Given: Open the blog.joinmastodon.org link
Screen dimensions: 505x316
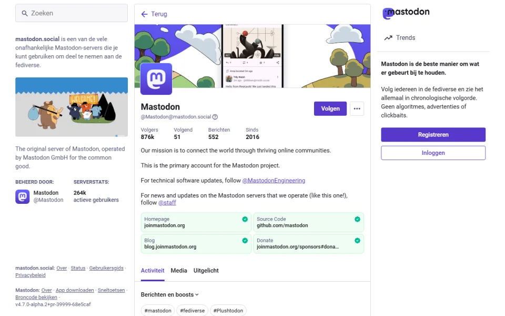Looking at the screenshot, I should click(x=170, y=246).
